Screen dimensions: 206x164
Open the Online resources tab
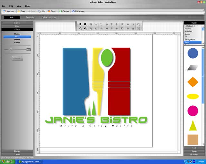coord(49,17)
